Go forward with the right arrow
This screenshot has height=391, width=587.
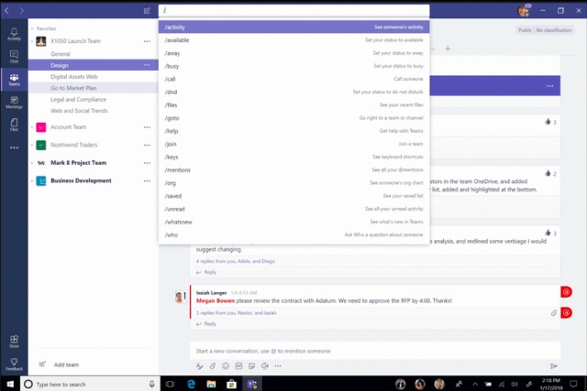point(22,10)
